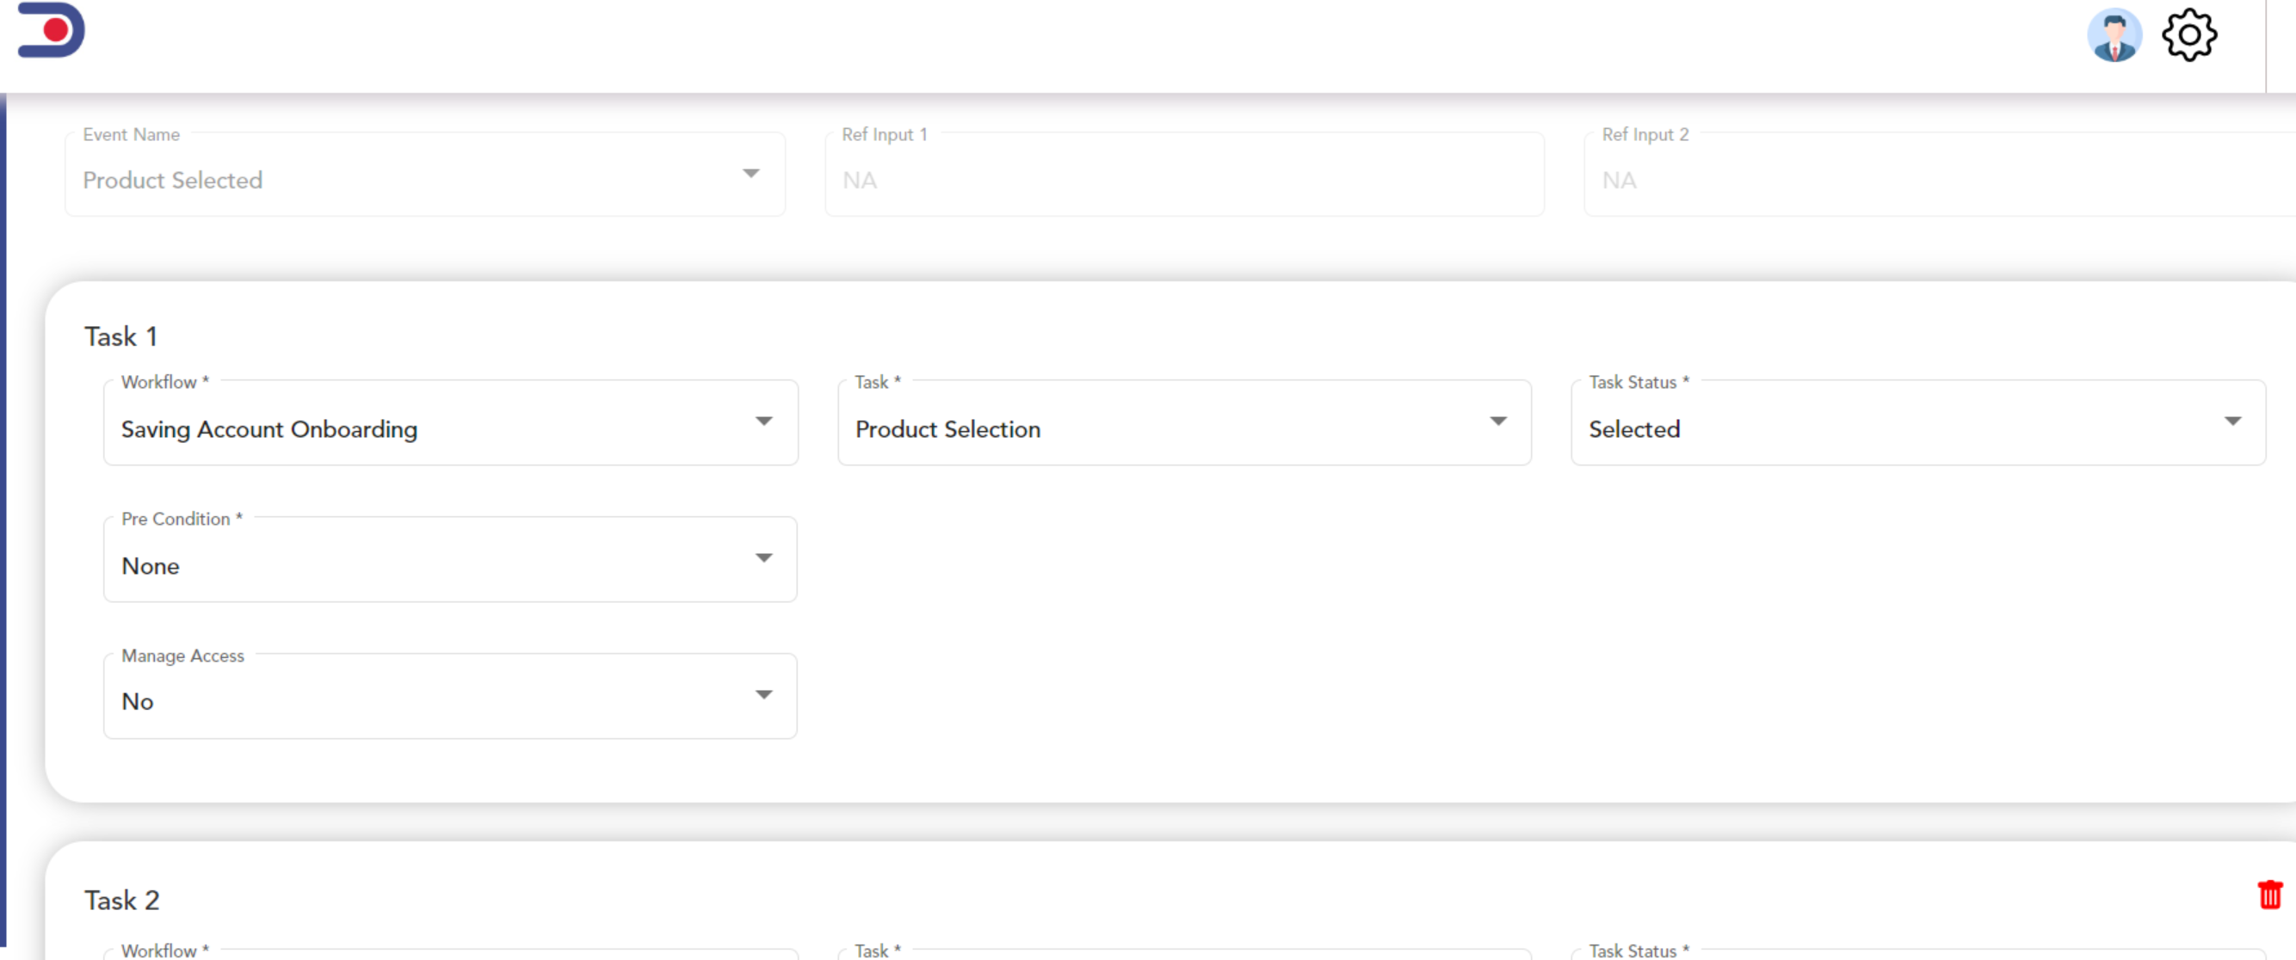Expand the Pre Condition dropdown

coord(450,560)
